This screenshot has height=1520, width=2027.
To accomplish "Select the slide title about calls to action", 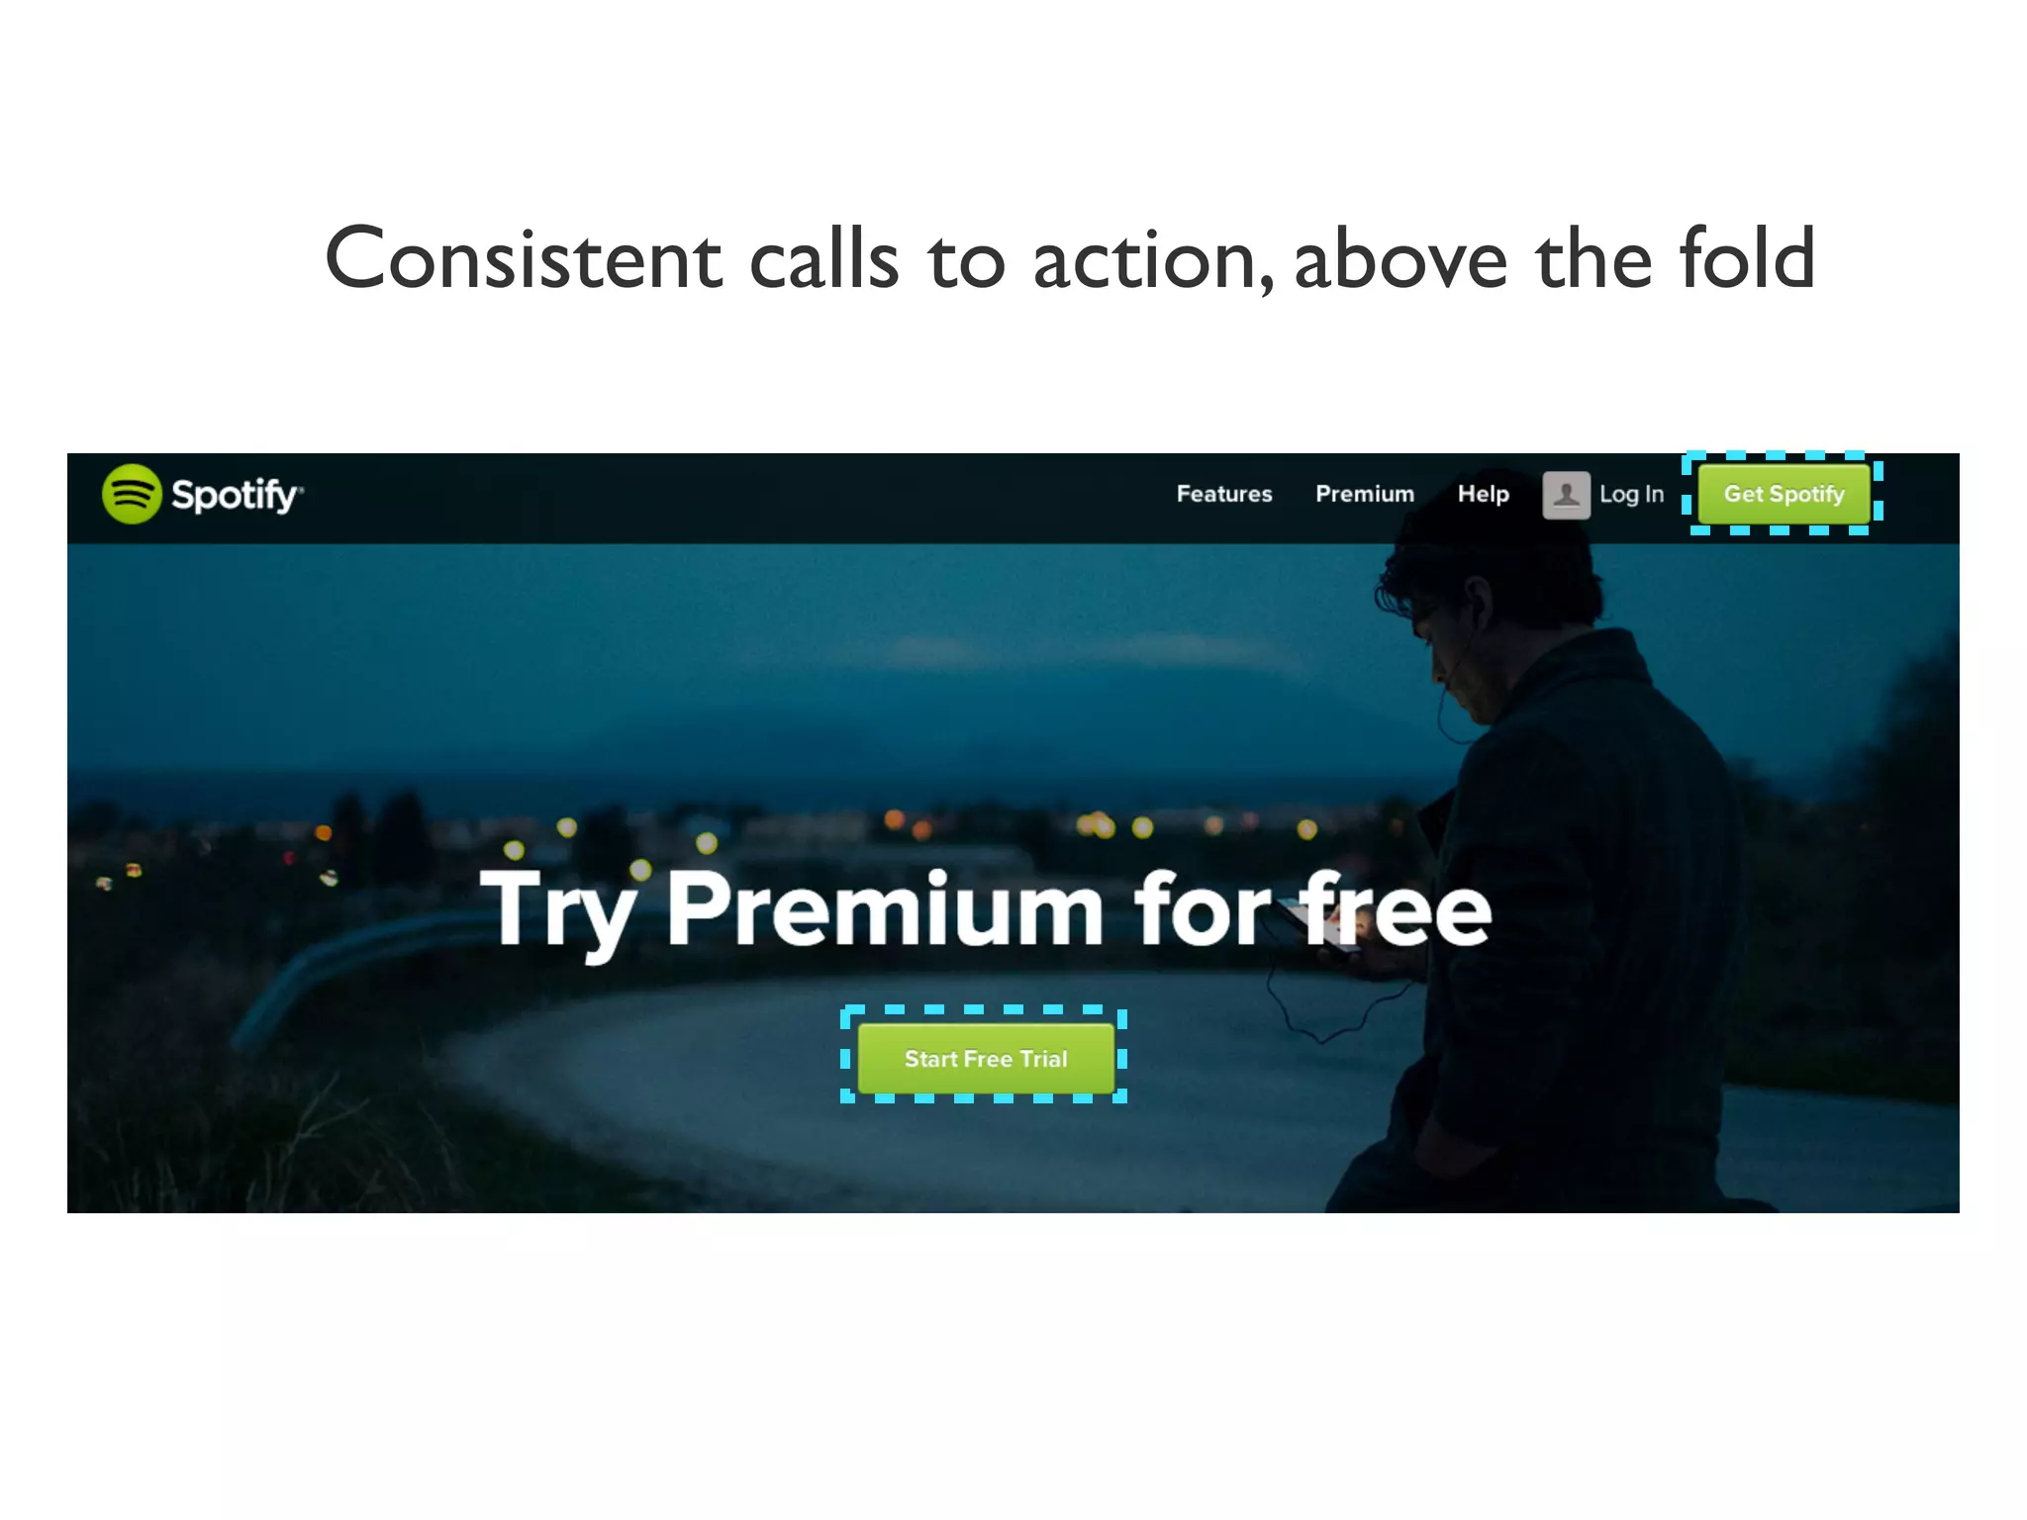I will coord(1070,258).
